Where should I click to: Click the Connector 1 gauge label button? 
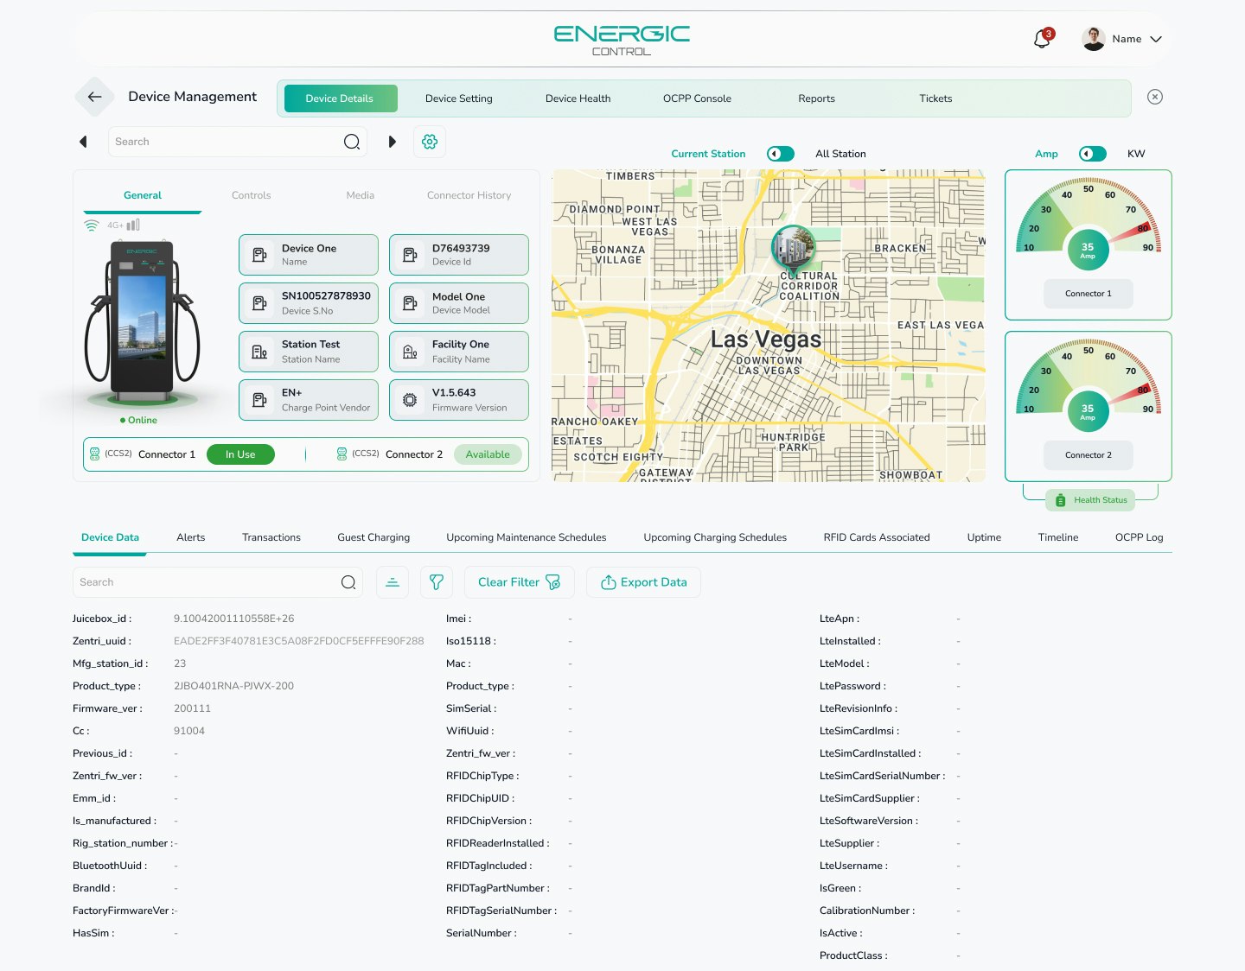click(1089, 294)
